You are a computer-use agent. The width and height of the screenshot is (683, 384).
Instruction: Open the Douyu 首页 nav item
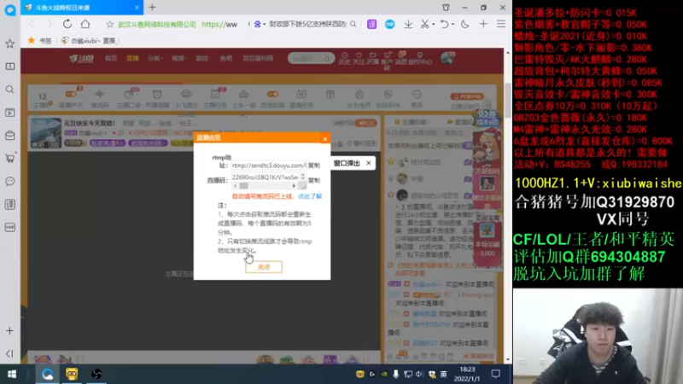click(x=111, y=58)
